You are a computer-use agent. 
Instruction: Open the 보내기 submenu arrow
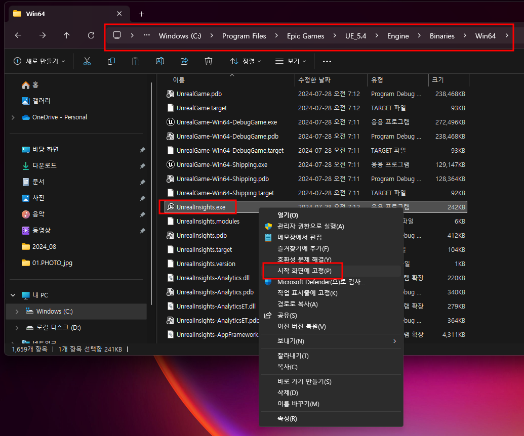click(x=395, y=341)
